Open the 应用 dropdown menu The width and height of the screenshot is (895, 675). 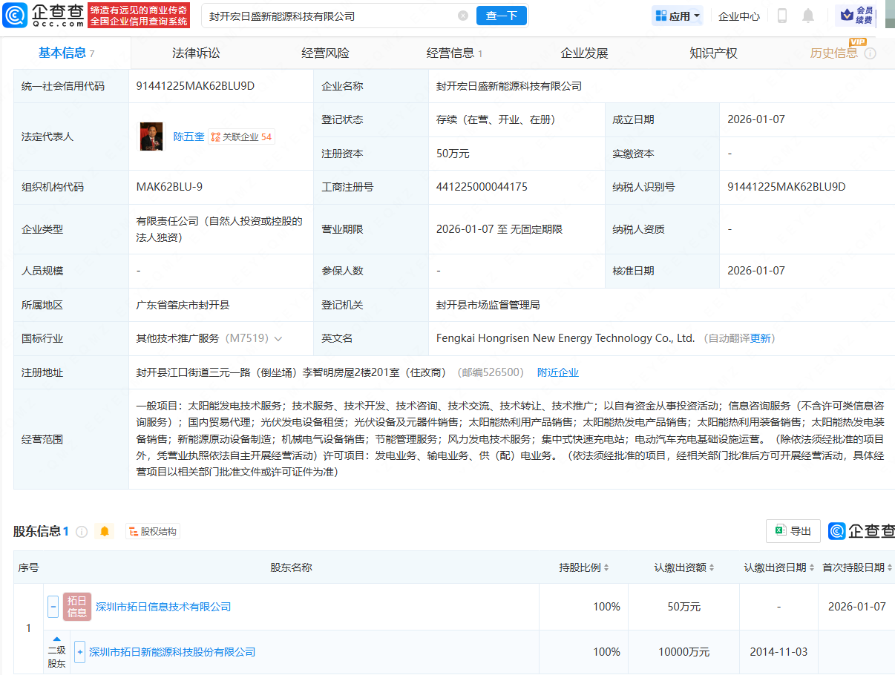678,16
